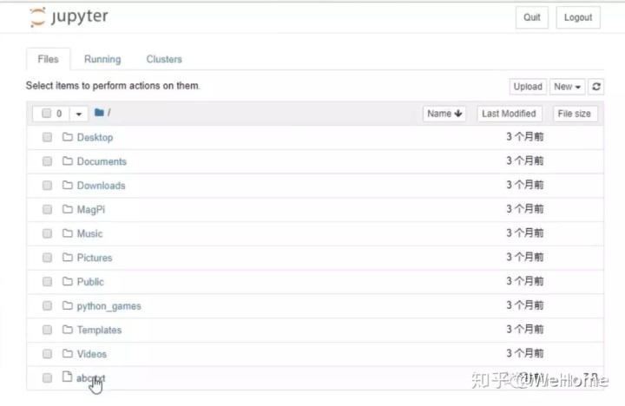
Task: Open the Pictures folder link
Action: pyautogui.click(x=95, y=258)
